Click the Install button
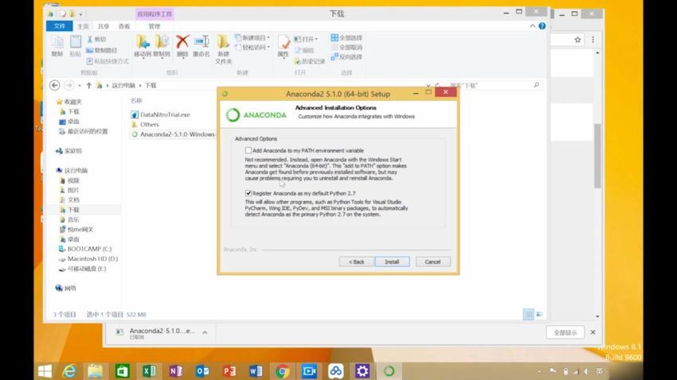The width and height of the screenshot is (677, 380). point(392,262)
